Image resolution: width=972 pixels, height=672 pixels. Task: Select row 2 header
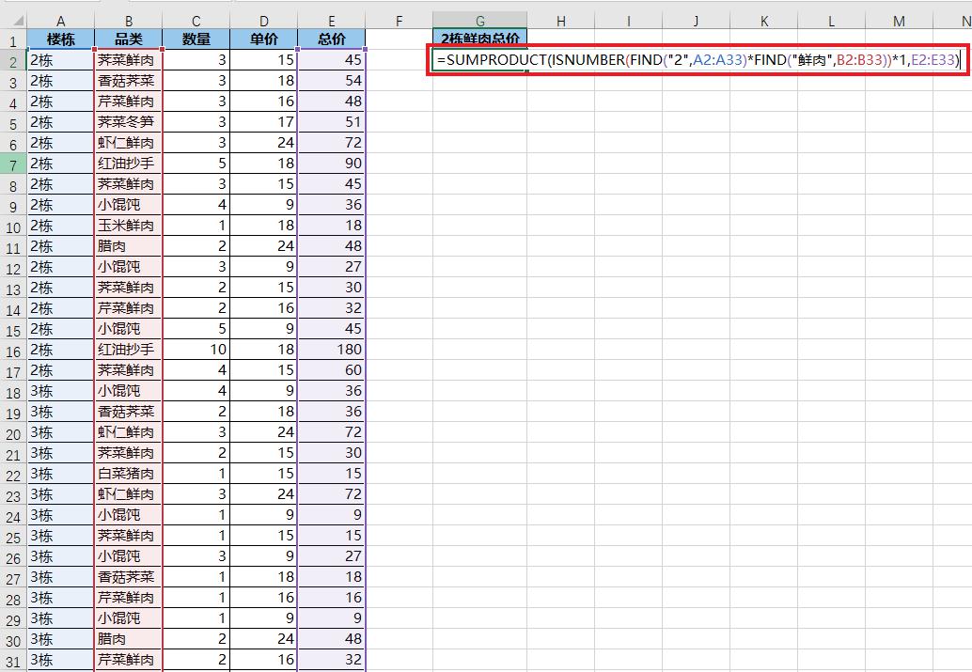tap(13, 61)
